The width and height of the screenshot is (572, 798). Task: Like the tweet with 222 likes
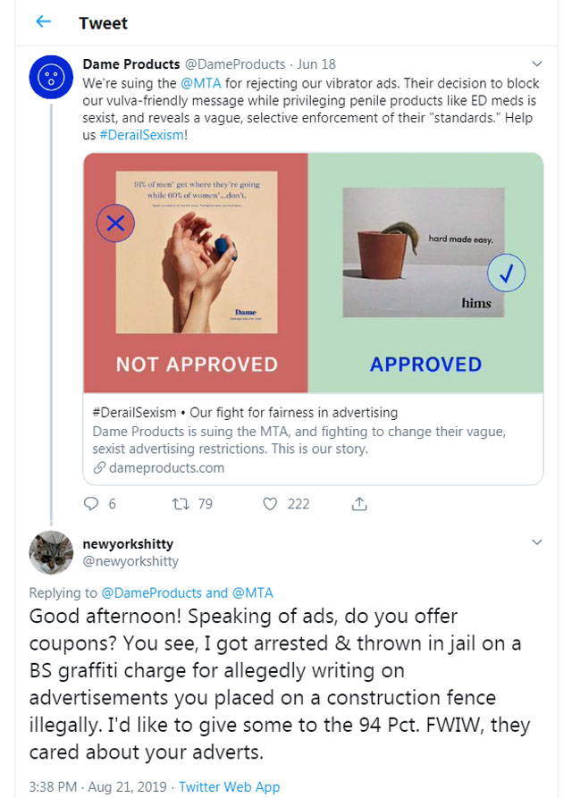click(x=271, y=504)
